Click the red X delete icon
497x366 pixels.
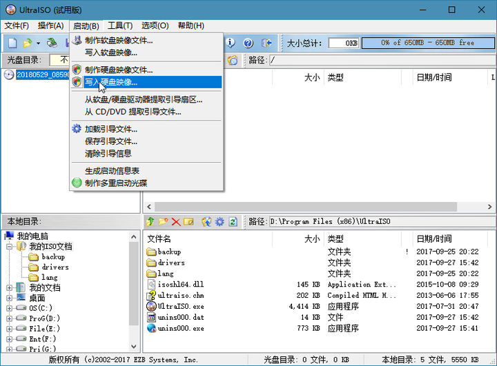(x=176, y=222)
